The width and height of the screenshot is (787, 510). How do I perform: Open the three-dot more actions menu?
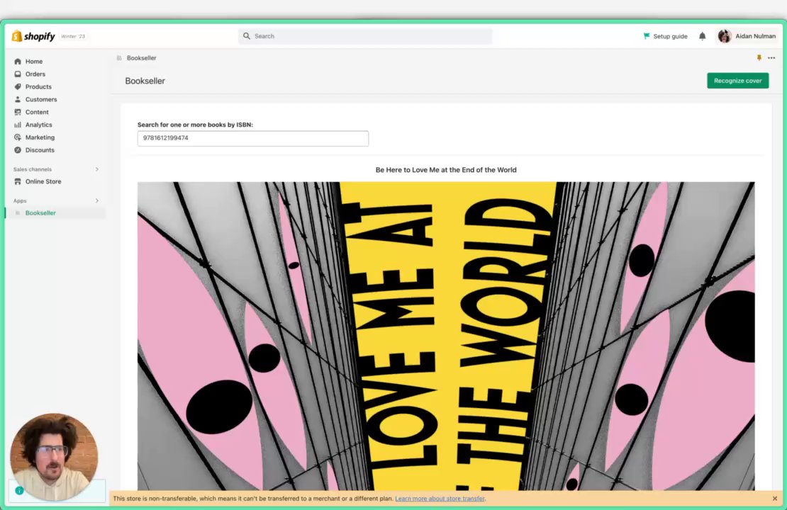(771, 58)
